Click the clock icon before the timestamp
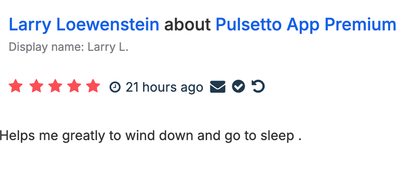The image size is (420, 170). point(115,87)
